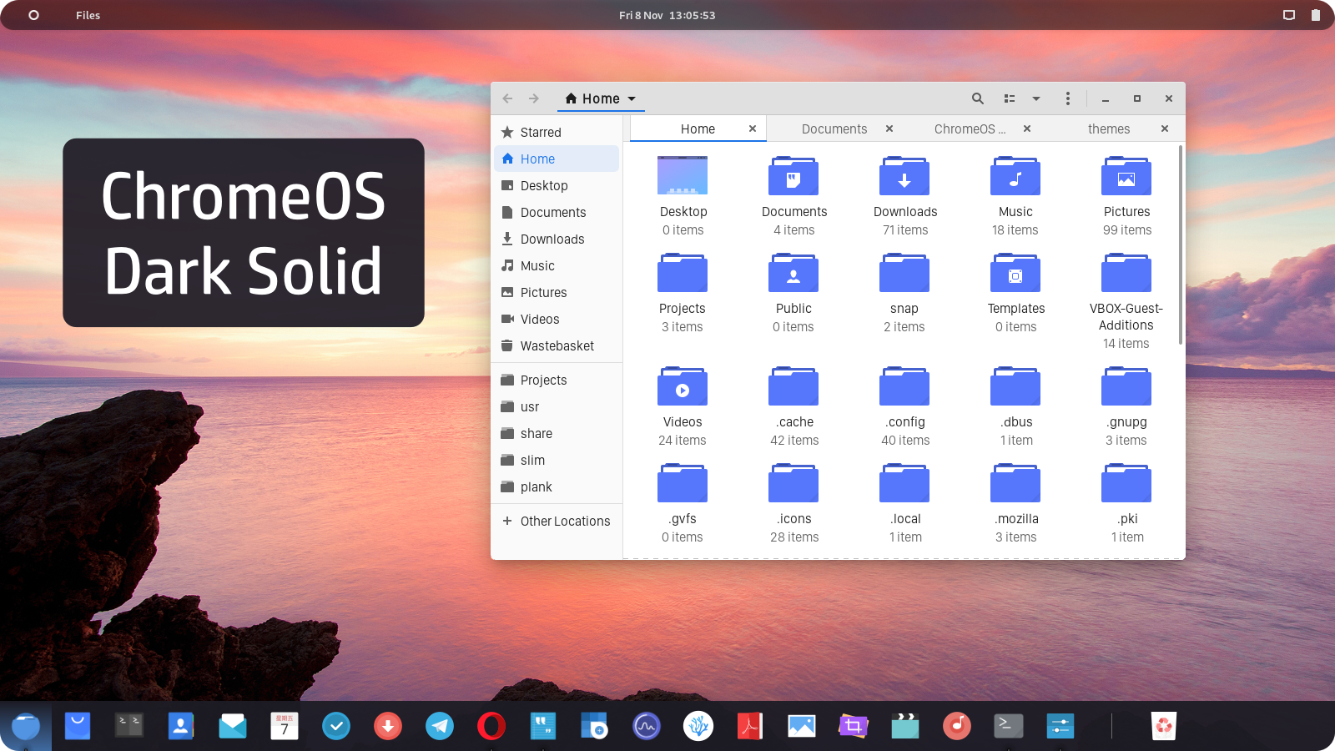Select the .gvfs folder
This screenshot has width=1335, height=751.
(683, 483)
